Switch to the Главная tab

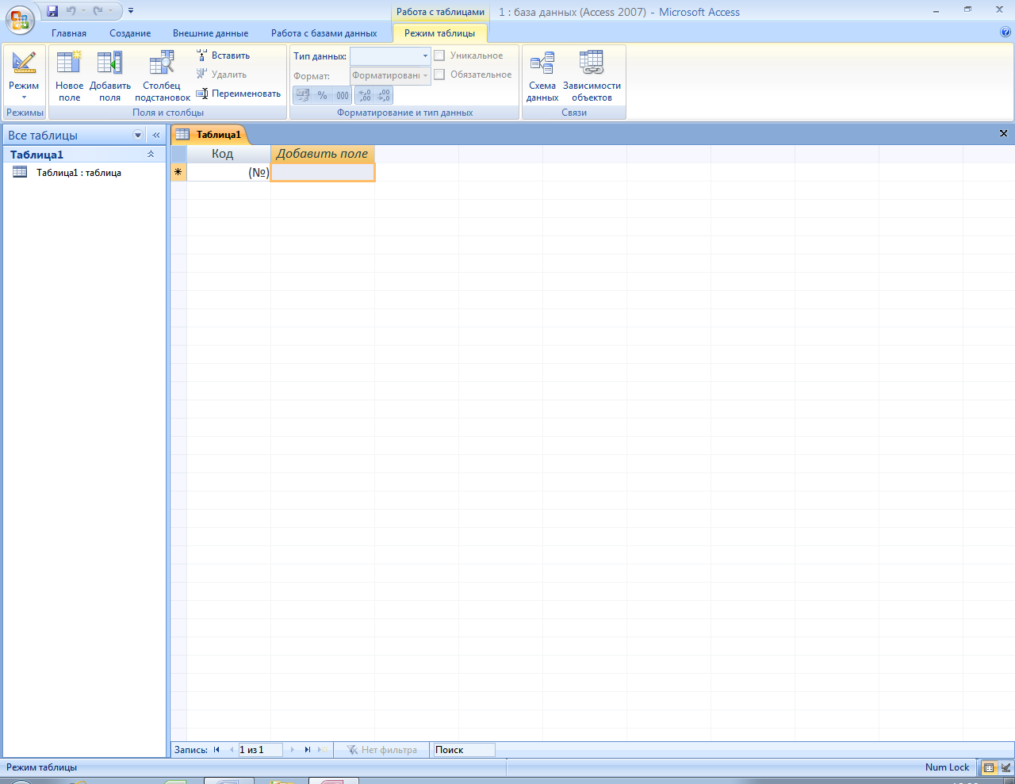click(69, 33)
